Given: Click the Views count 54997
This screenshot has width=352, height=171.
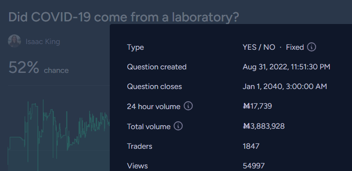Looking at the screenshot, I should click(x=254, y=166).
